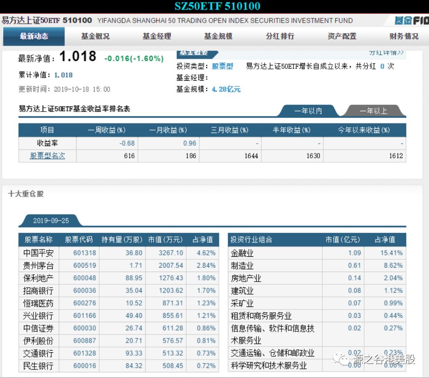Open the 财务情况 tab
Image resolution: width=429 pixels, height=378 pixels.
pos(404,36)
